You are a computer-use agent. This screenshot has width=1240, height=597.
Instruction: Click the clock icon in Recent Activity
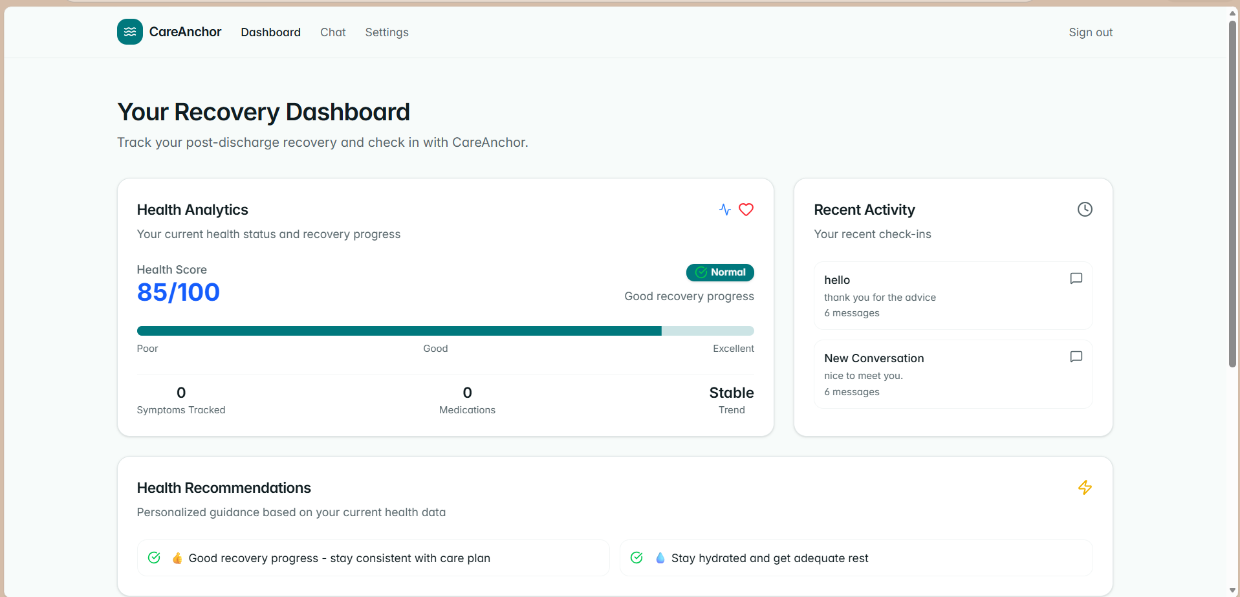pyautogui.click(x=1085, y=209)
